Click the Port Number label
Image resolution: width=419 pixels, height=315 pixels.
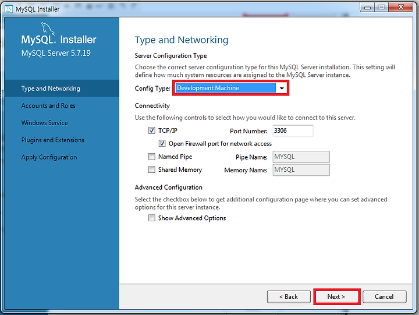coord(248,131)
